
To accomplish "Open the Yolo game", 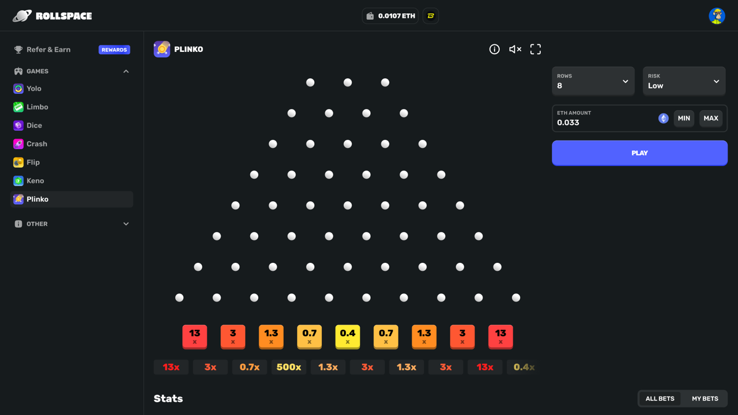I will (34, 89).
